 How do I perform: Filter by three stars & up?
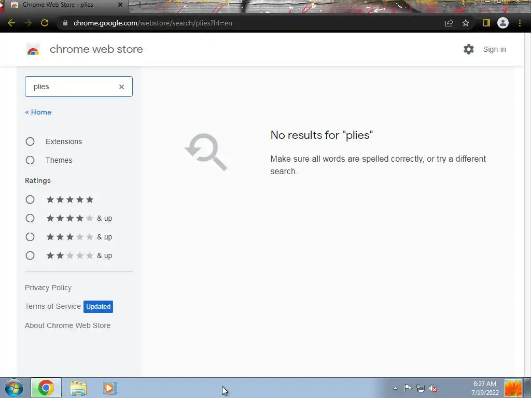click(x=30, y=237)
